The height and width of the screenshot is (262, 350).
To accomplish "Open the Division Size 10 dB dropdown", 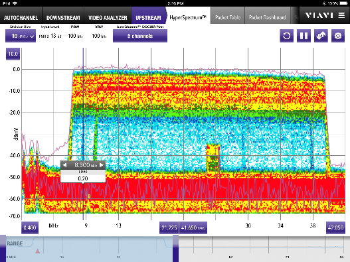I will point(21,36).
